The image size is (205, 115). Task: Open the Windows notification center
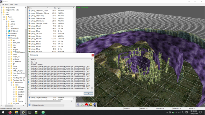(201, 112)
